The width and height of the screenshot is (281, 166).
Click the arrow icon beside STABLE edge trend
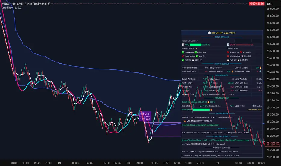tap(254, 106)
